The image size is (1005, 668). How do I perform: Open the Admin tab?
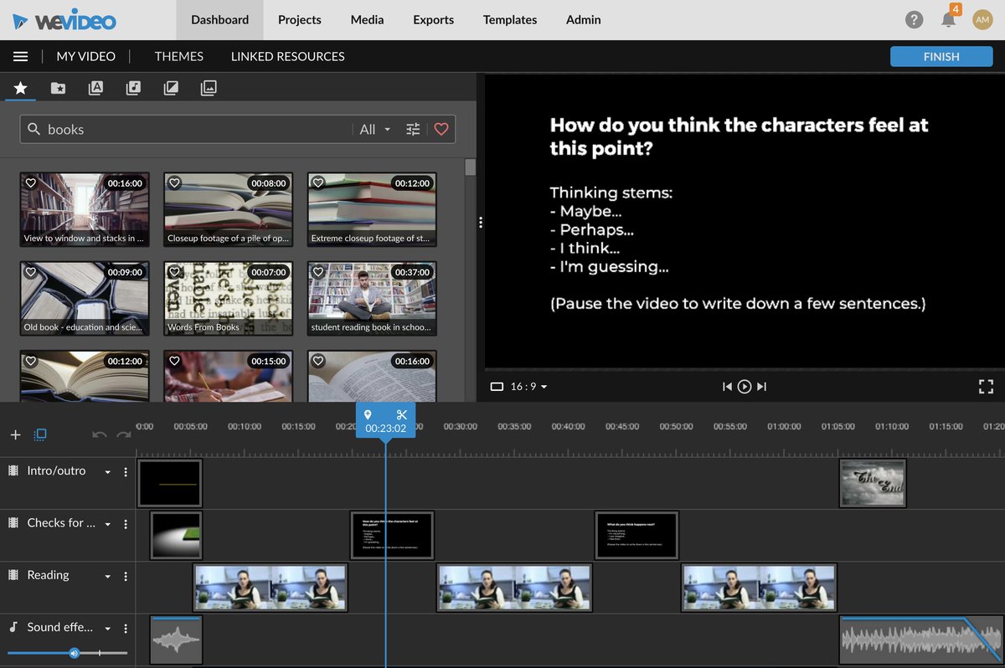pyautogui.click(x=584, y=19)
